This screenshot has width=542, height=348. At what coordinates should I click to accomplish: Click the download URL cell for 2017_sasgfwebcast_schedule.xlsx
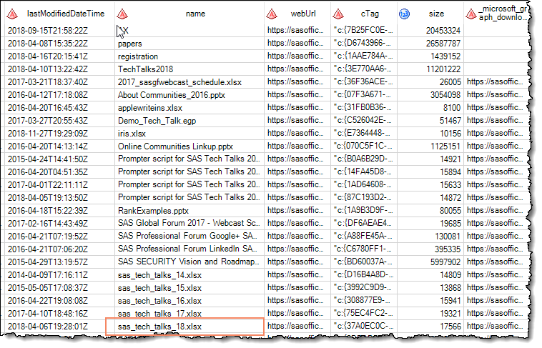pos(500,82)
